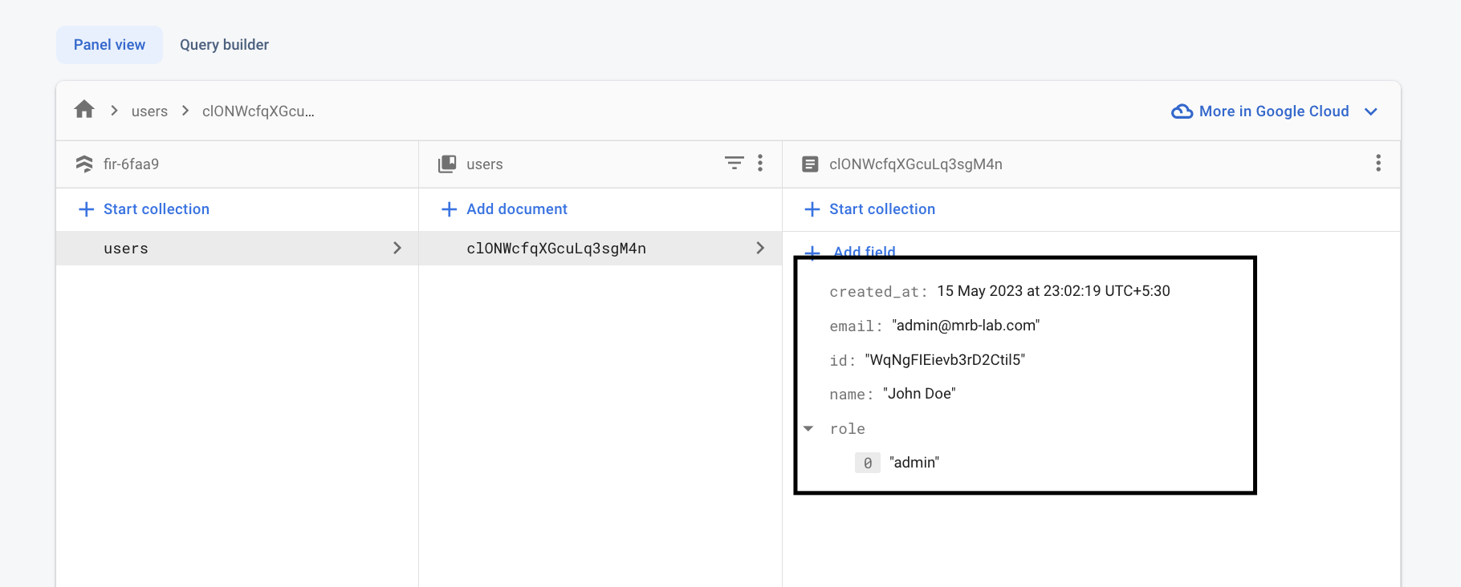Click the users collection header icon
Viewport: 1461px width, 587px height.
point(447,164)
